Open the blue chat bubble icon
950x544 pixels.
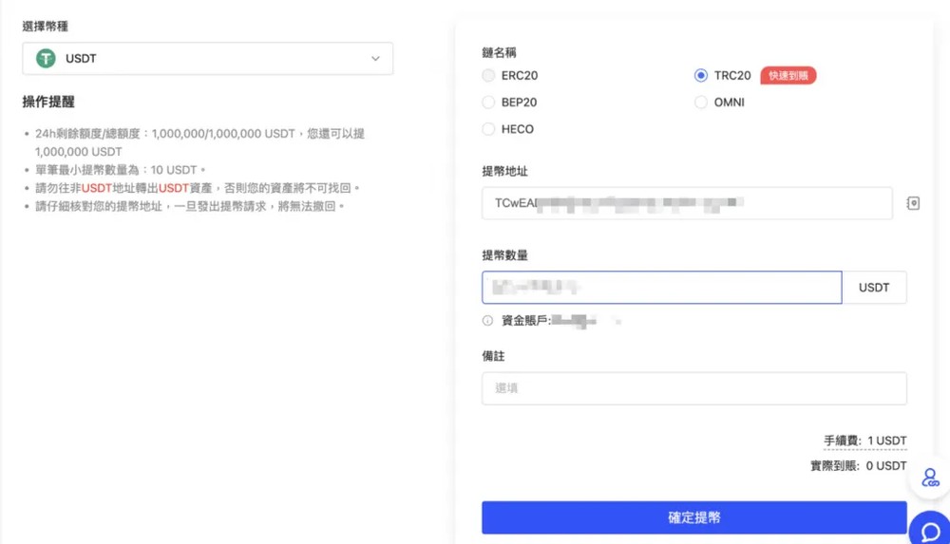931,532
